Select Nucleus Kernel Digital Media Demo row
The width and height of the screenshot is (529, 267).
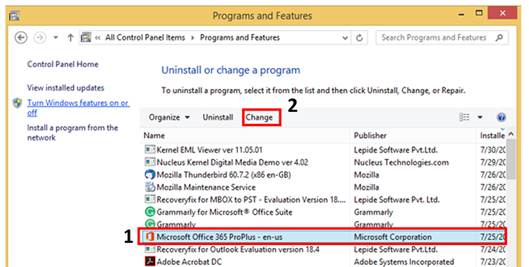(323, 162)
